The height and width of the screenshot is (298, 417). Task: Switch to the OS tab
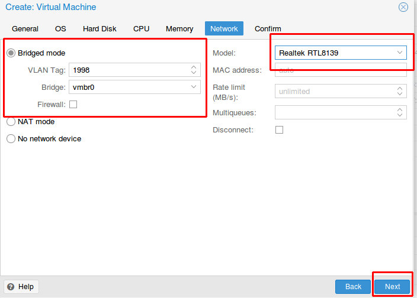point(60,28)
